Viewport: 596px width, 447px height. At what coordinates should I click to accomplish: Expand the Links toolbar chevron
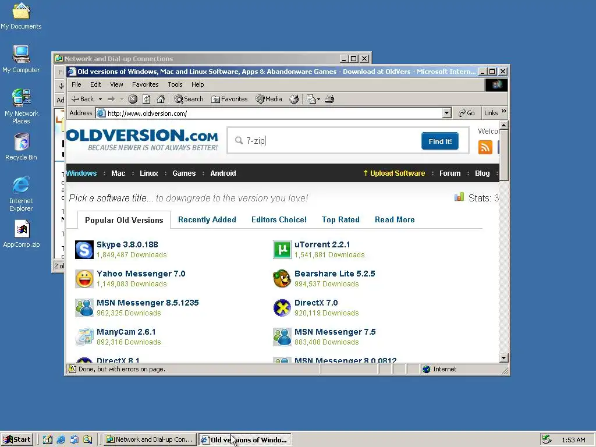(504, 111)
